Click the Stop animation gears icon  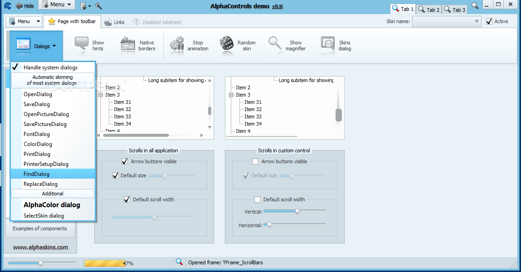click(x=177, y=44)
